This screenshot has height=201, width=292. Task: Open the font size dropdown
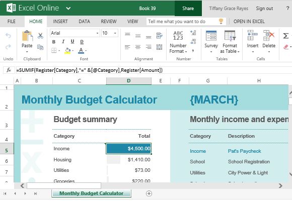pos(115,33)
